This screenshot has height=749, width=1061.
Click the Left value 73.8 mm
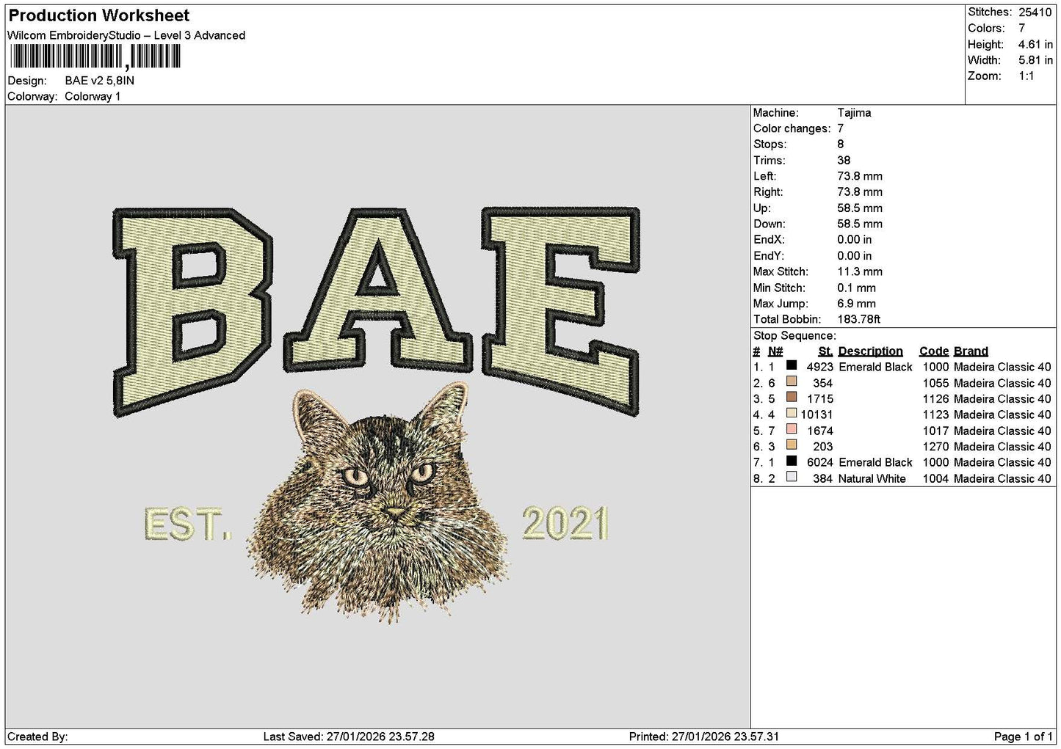[x=860, y=176]
